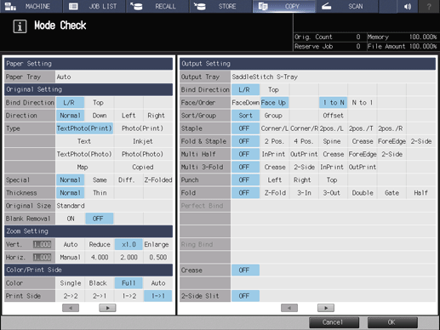
Task: Select Face Down in Face/Order row
Action: click(245, 103)
